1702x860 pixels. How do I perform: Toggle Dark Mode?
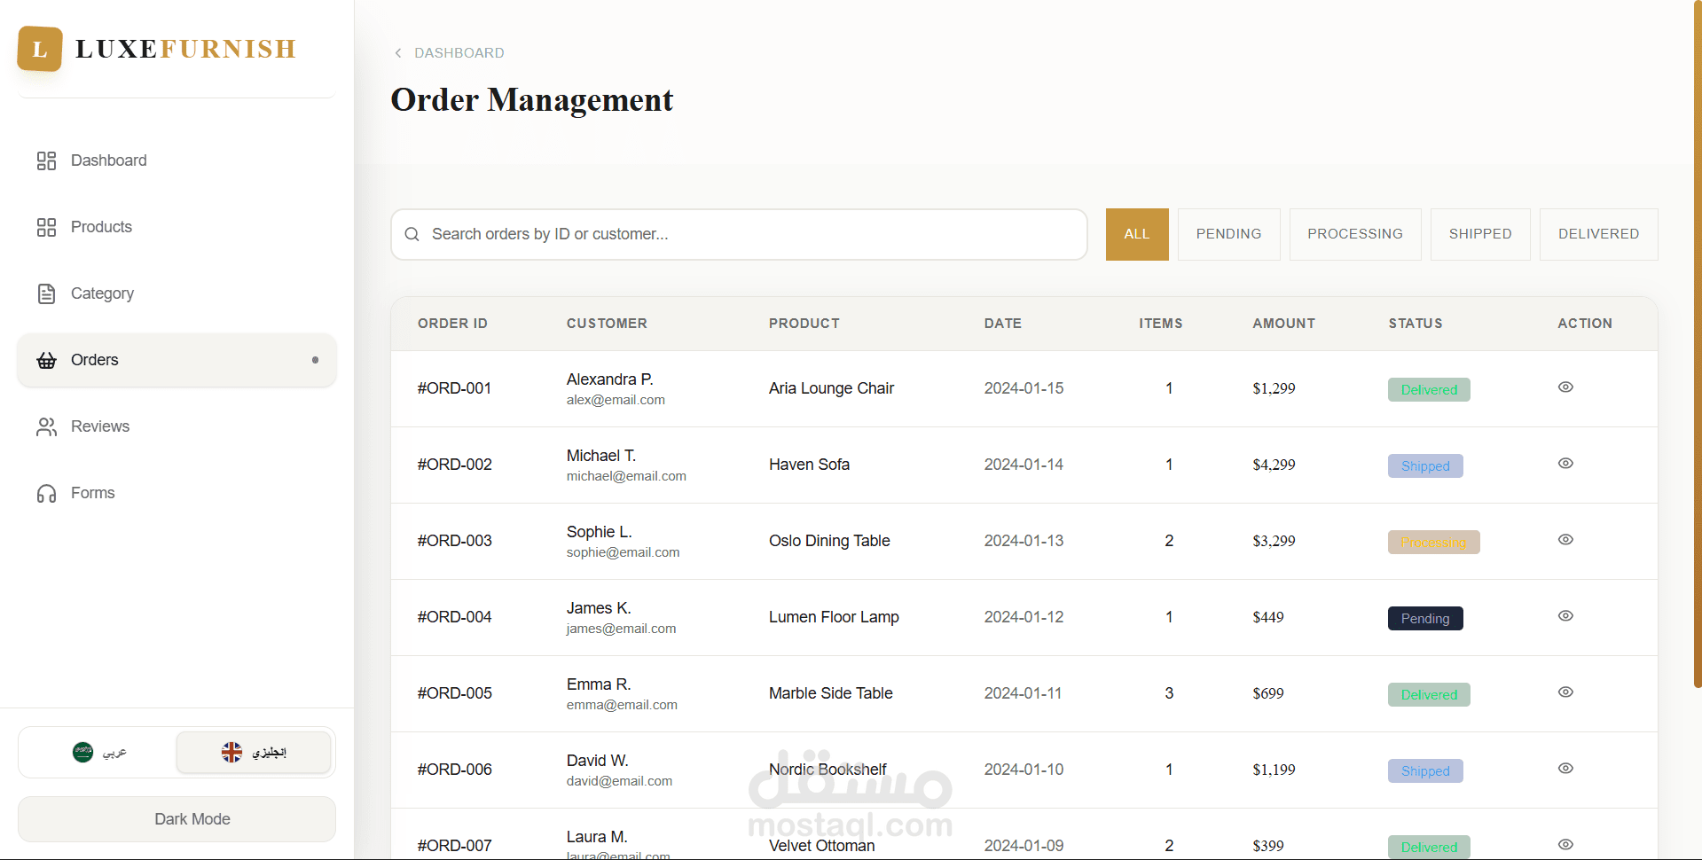pyautogui.click(x=176, y=819)
